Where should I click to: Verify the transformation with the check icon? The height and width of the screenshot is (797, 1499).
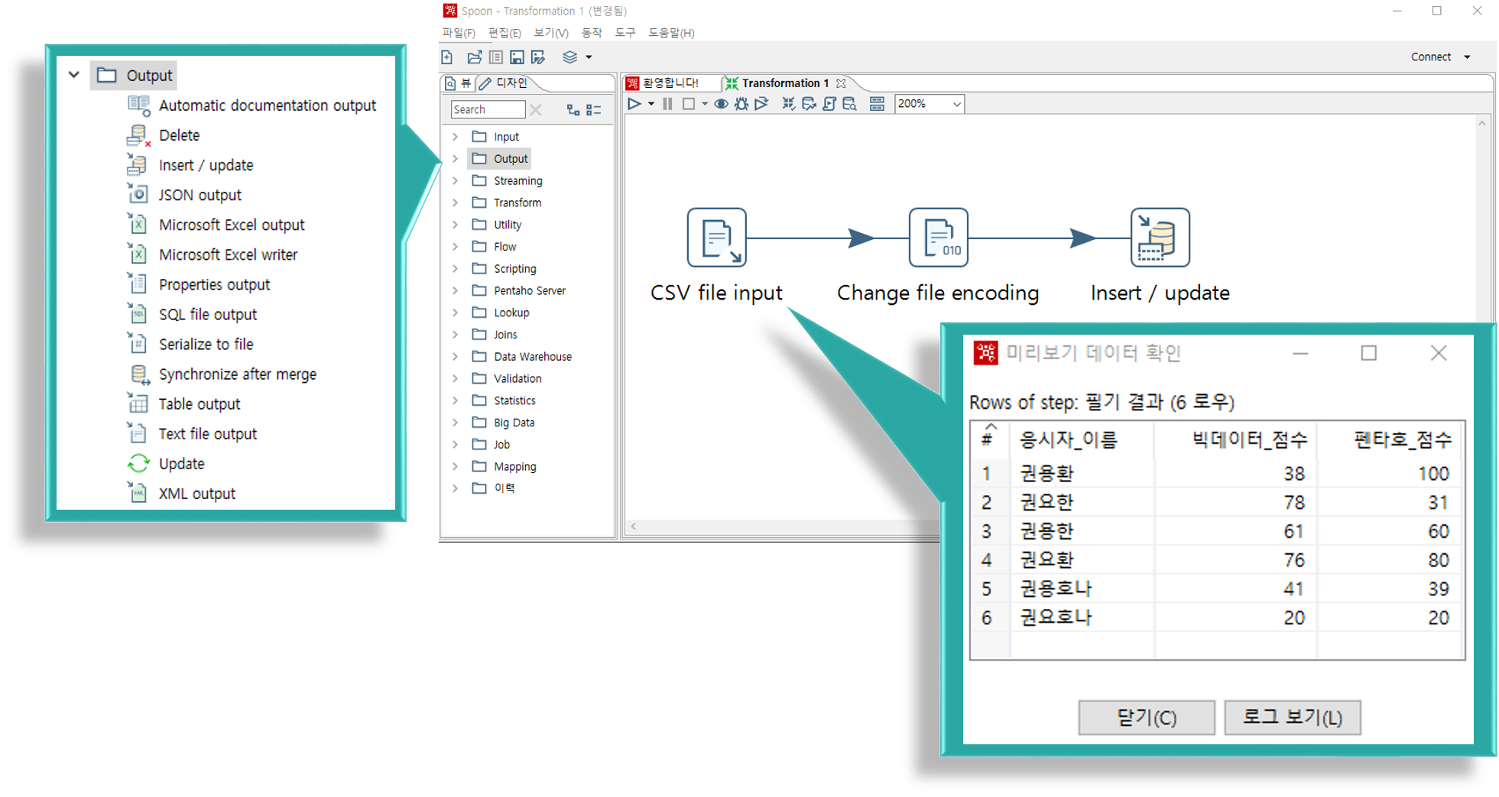pyautogui.click(x=788, y=104)
